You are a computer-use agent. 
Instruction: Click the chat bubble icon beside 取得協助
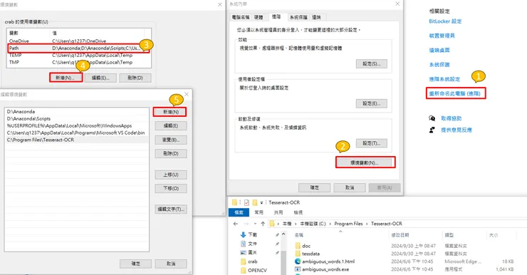point(432,118)
